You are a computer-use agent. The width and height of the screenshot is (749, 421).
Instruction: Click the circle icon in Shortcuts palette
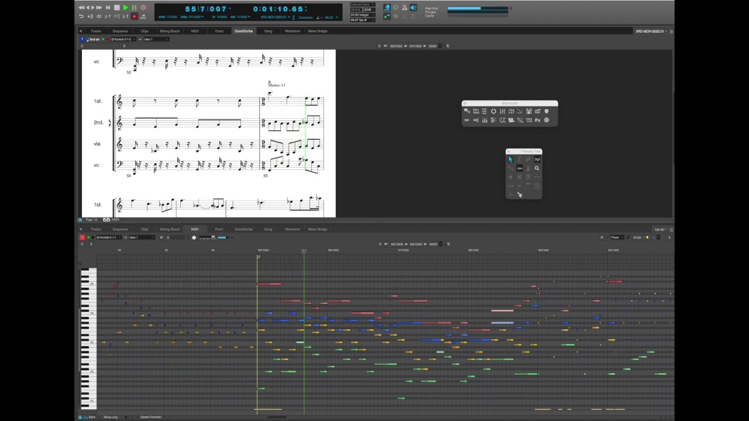tap(493, 111)
